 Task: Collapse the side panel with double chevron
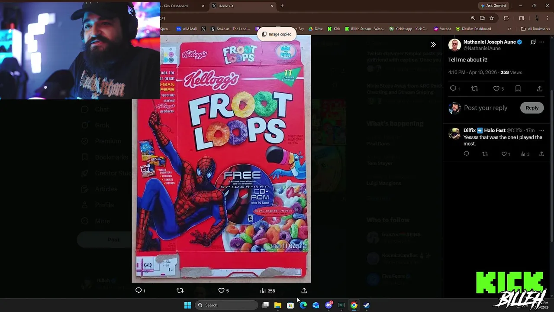coord(433,45)
